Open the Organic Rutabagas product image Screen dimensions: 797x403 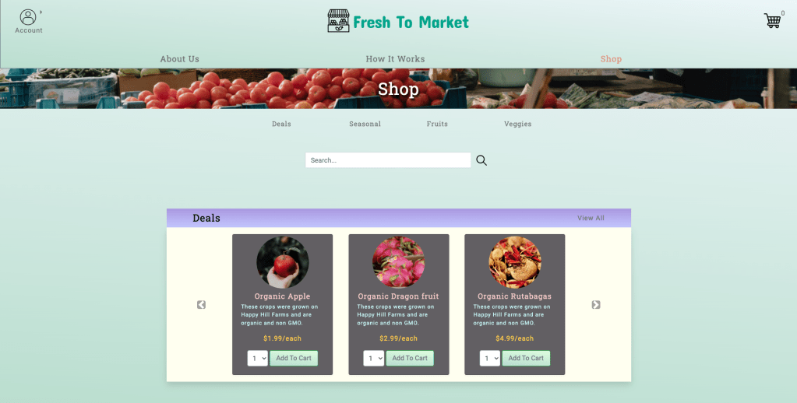(515, 262)
